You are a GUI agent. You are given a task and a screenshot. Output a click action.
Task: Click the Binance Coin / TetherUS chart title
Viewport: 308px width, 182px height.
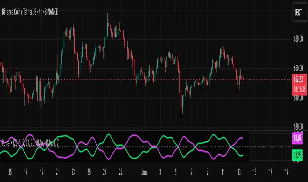30,12
